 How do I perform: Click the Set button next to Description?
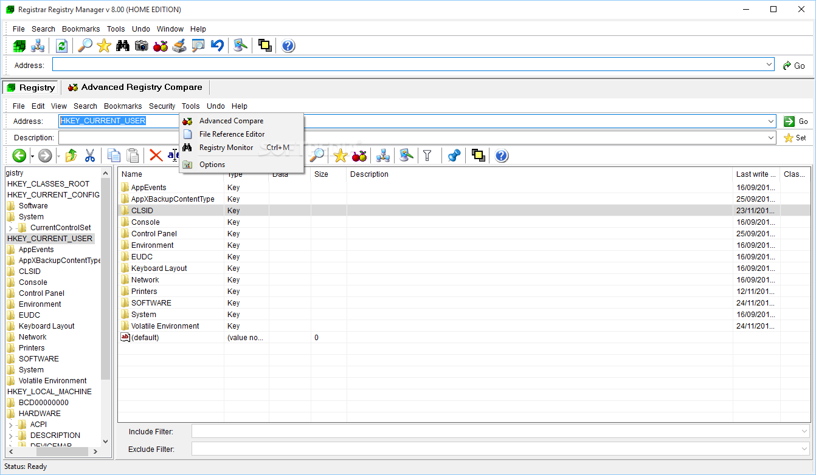(x=796, y=138)
